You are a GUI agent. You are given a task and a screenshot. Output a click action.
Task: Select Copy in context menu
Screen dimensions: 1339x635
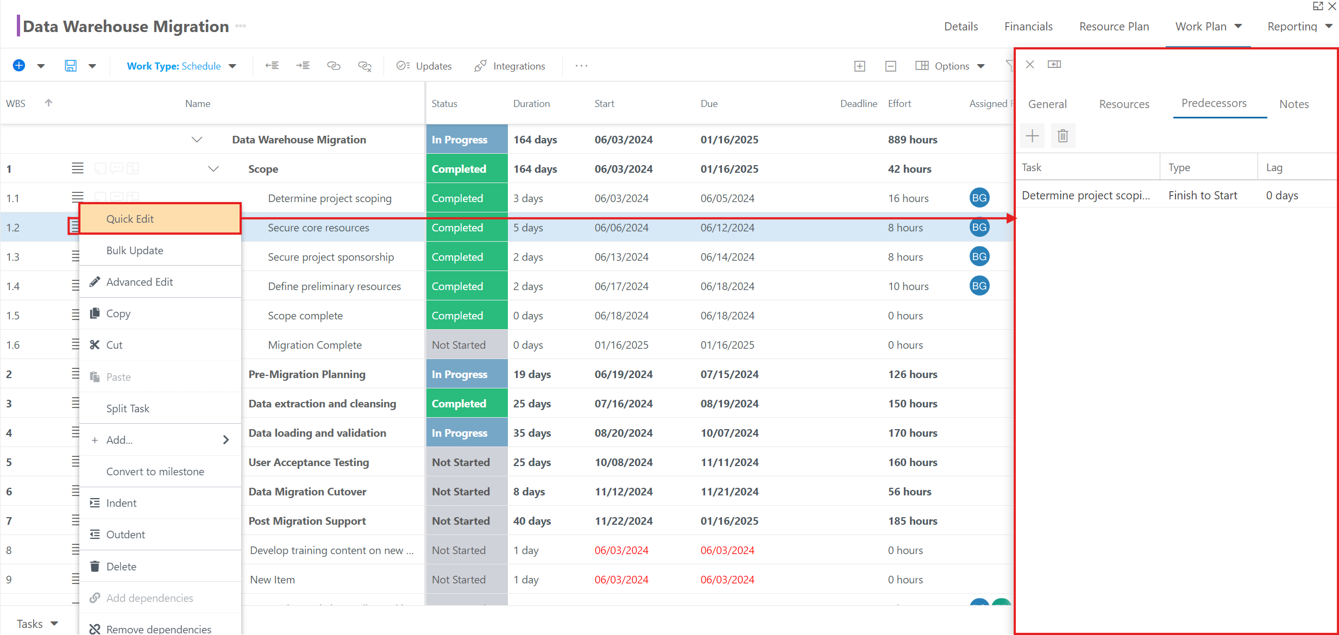coord(160,313)
